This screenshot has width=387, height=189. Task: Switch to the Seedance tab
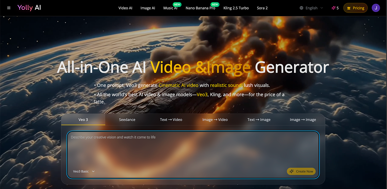coord(127,119)
